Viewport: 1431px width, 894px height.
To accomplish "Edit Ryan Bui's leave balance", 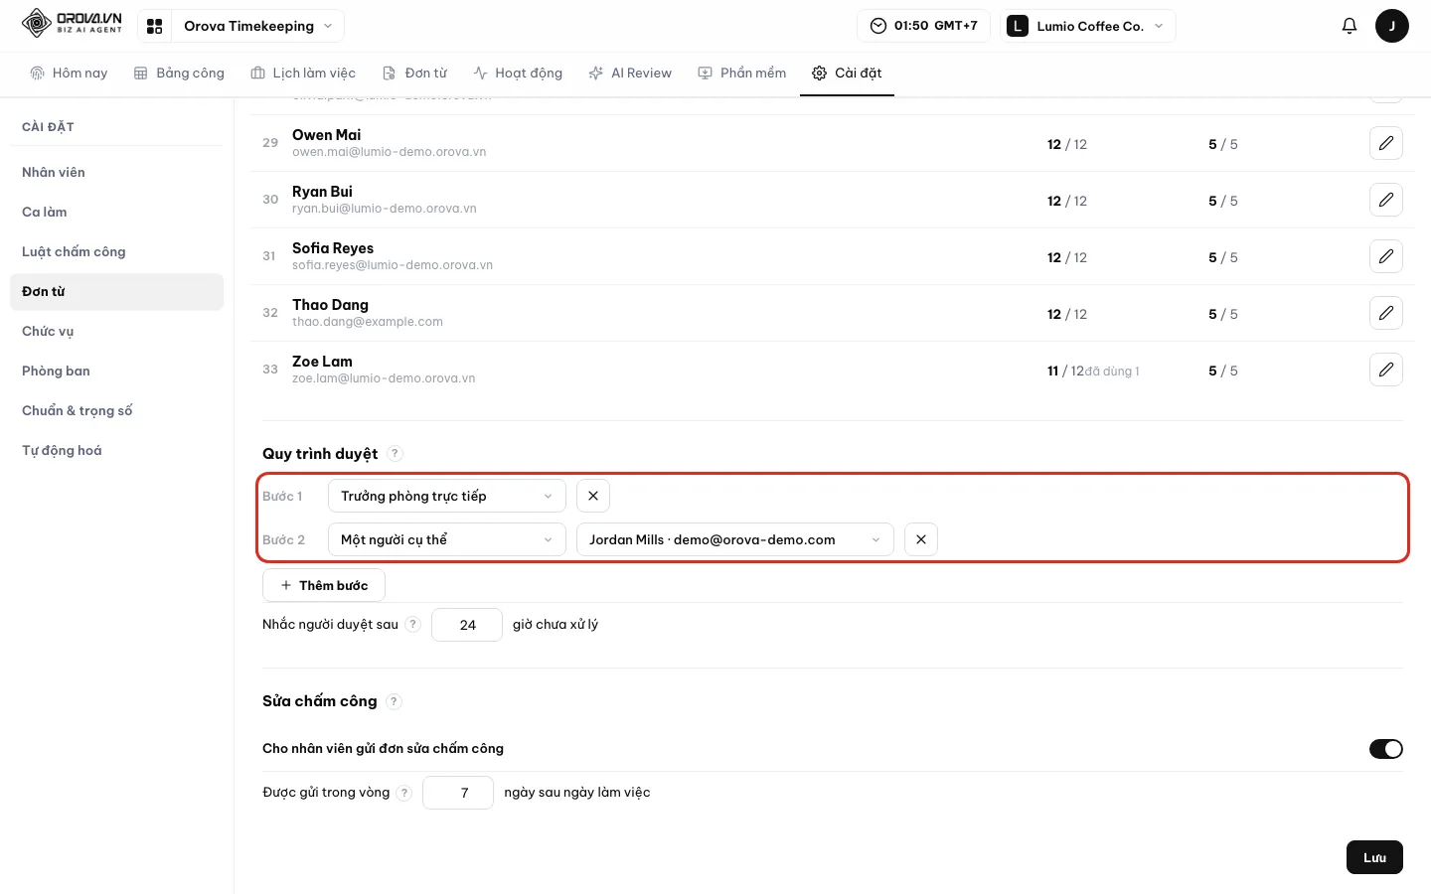I will [1385, 200].
